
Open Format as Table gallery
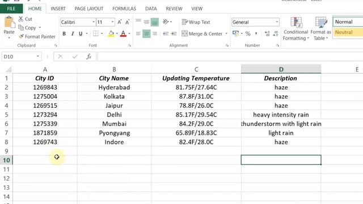[x=321, y=29]
